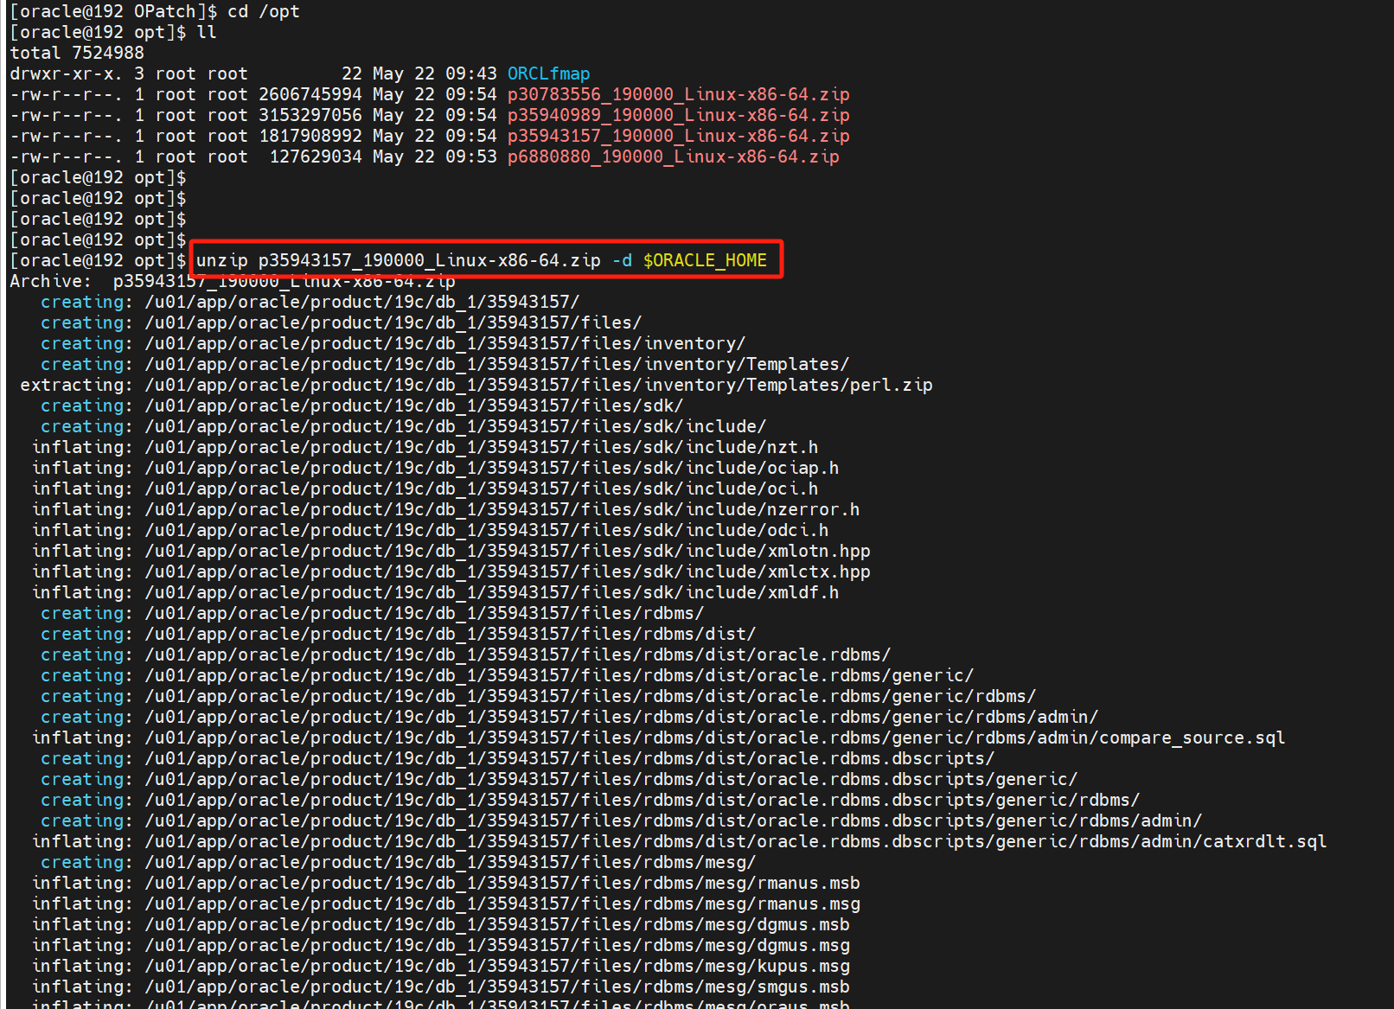Screen dimensions: 1394x1009
Task: Click file size 2606745994
Action: [310, 94]
